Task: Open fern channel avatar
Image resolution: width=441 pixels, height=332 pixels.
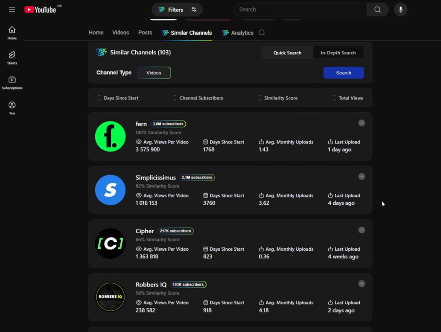Action: 110,136
